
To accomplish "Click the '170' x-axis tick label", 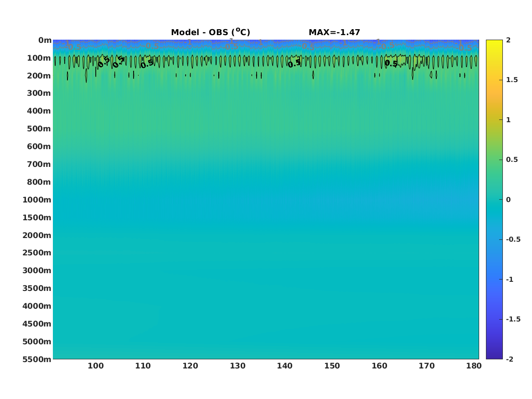I will [x=427, y=366].
